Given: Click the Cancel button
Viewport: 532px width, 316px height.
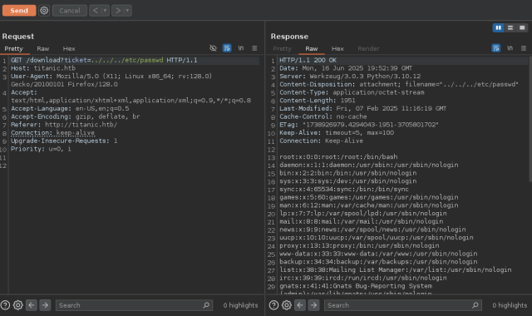Looking at the screenshot, I should click(x=70, y=11).
